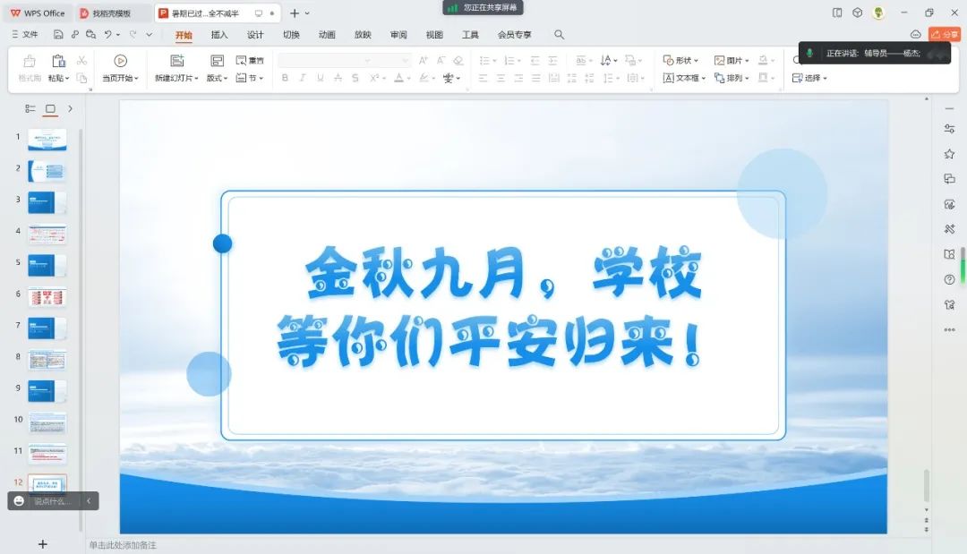Click the green microphone icon in speaker popup
This screenshot has width=967, height=554.
(x=809, y=53)
